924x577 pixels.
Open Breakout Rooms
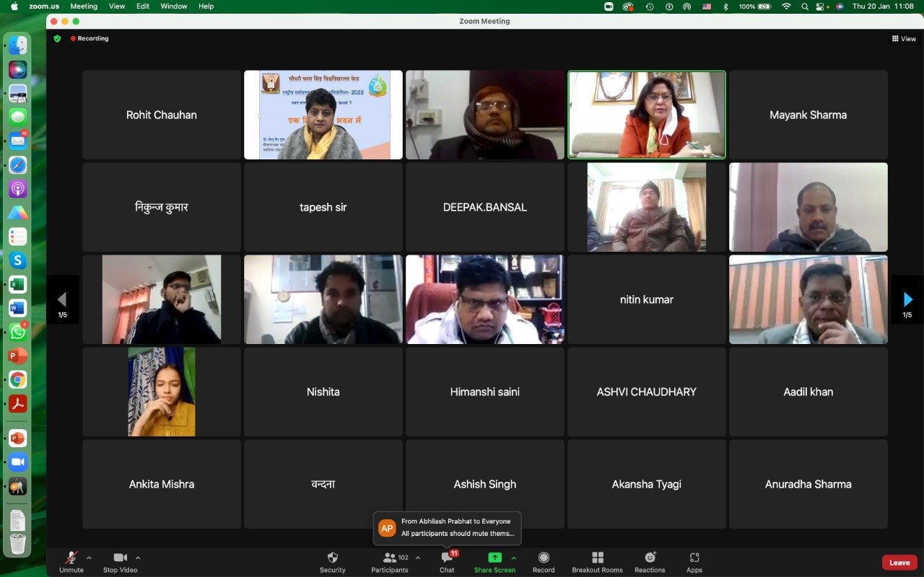click(597, 558)
